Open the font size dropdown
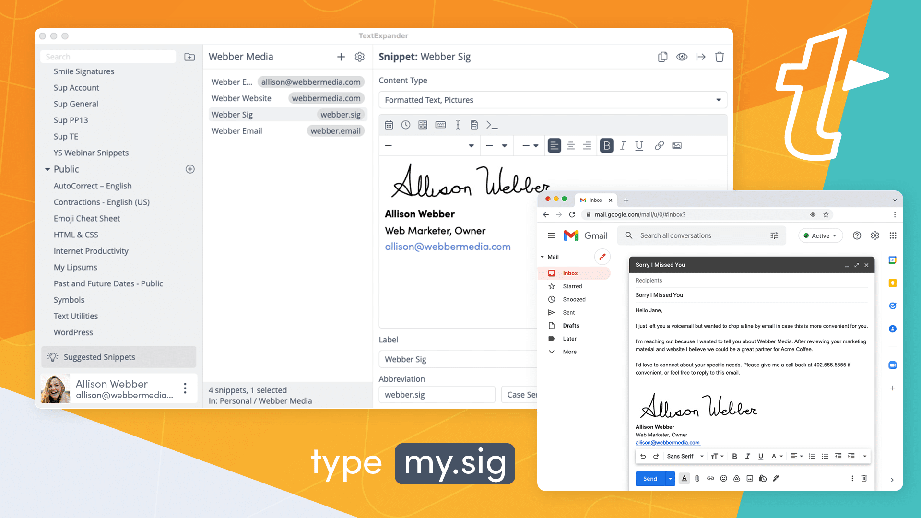 [x=496, y=146]
